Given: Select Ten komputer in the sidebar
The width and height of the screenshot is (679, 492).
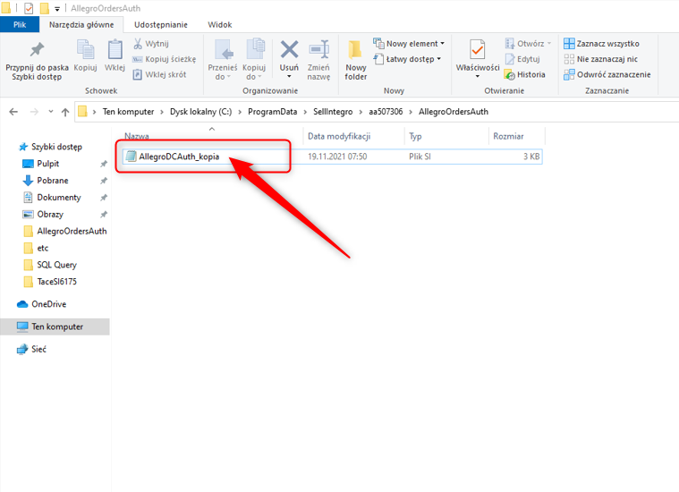Looking at the screenshot, I should coord(55,327).
